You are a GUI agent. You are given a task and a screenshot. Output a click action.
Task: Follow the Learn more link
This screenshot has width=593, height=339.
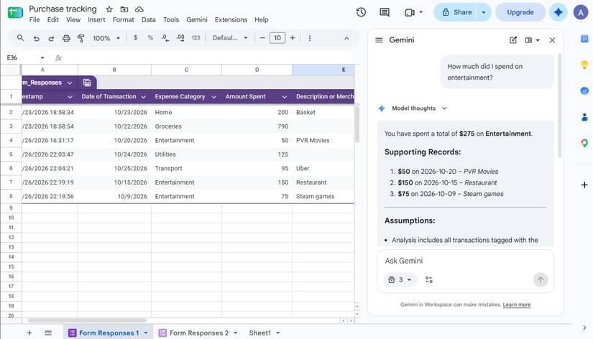(517, 305)
